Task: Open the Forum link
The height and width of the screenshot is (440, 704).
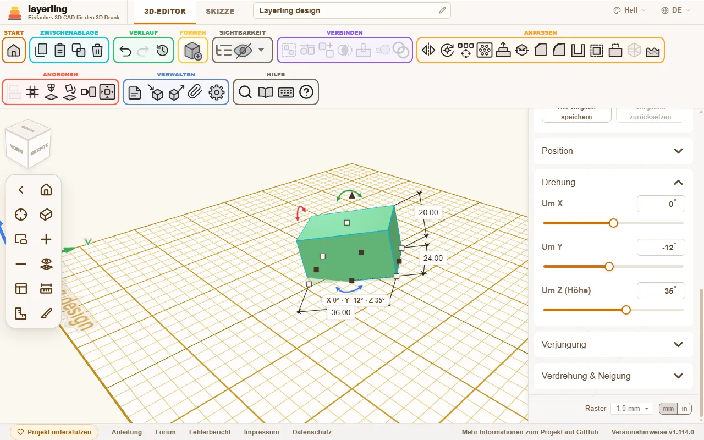Action: pos(166,432)
